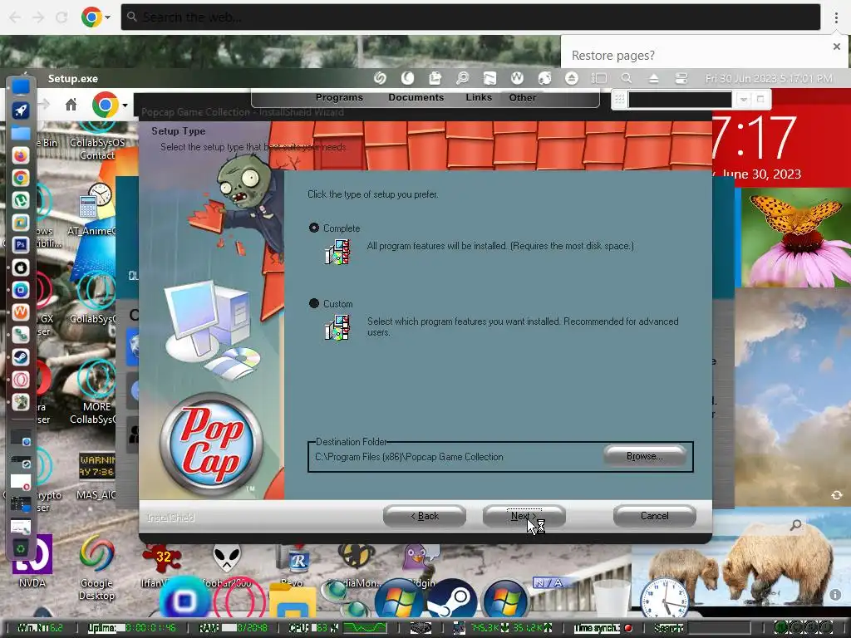Click the black text field in floating toolbar
The image size is (851, 638).
[x=680, y=100]
